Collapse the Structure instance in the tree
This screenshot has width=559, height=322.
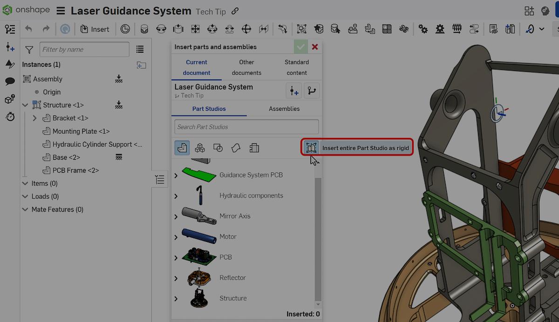26,105
